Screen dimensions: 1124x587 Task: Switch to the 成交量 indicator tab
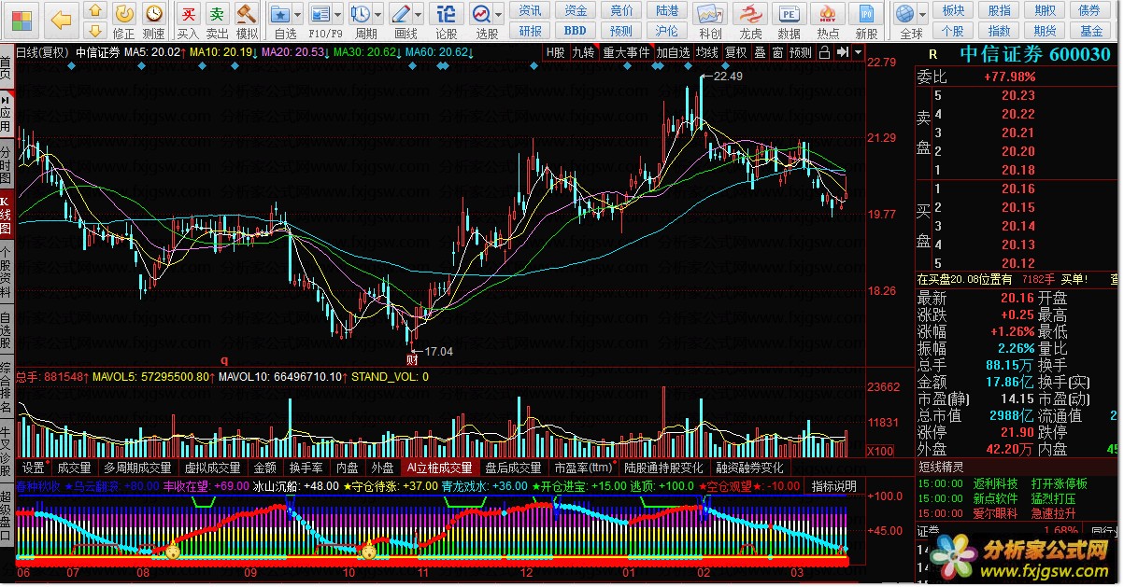(x=74, y=468)
